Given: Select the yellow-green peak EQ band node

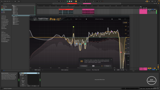Looking at the screenshot, I should [x=73, y=27].
